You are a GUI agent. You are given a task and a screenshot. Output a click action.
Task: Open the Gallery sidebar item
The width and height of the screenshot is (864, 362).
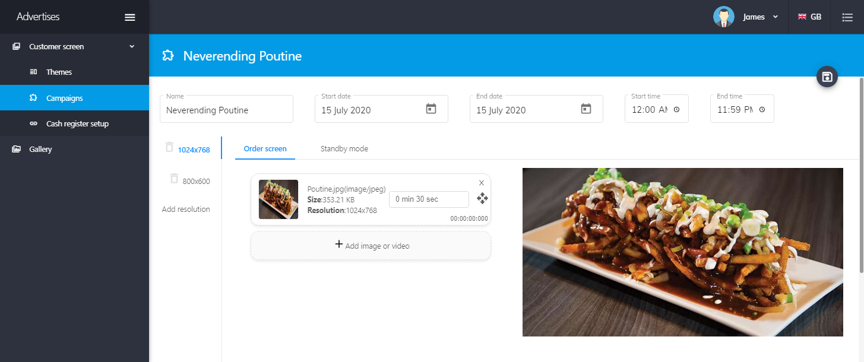(40, 149)
